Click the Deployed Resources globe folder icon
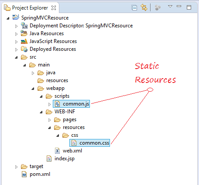 point(24,49)
